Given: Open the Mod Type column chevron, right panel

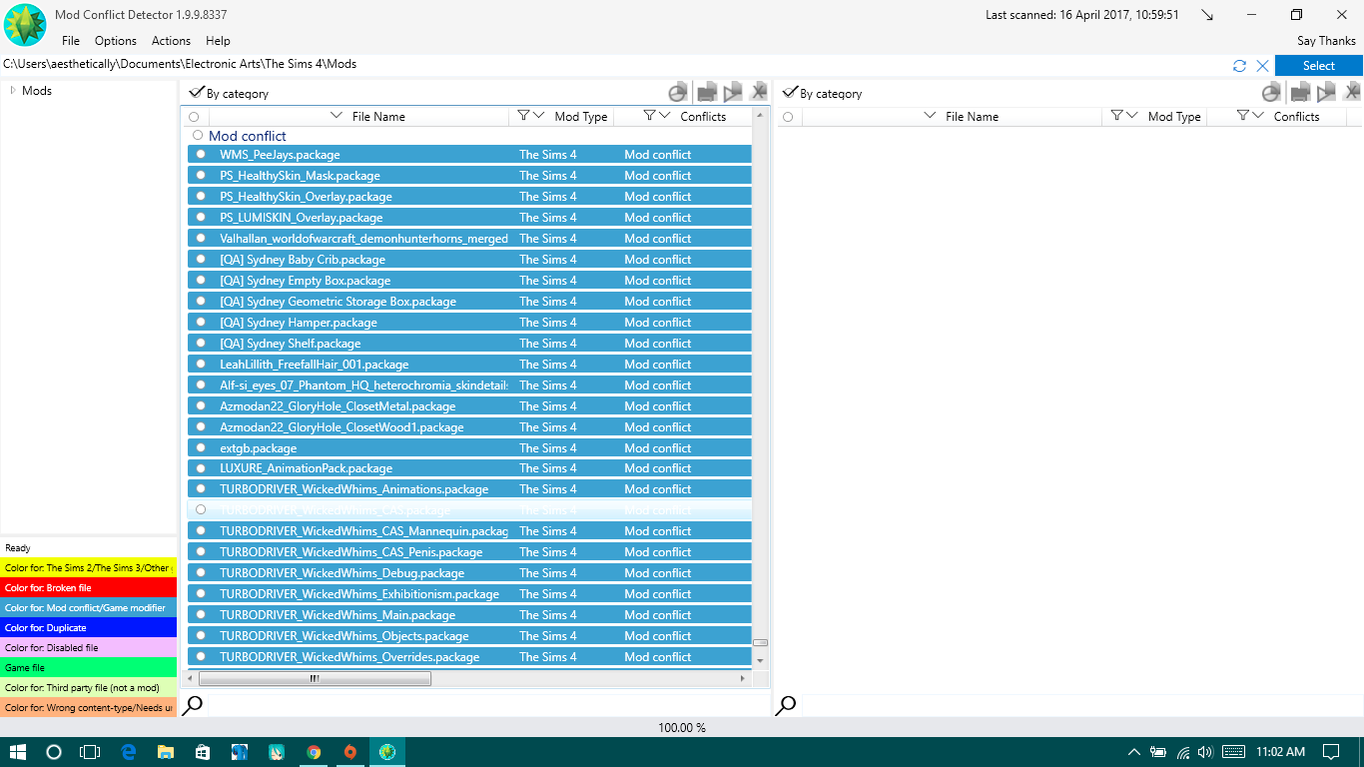Looking at the screenshot, I should (x=1132, y=116).
